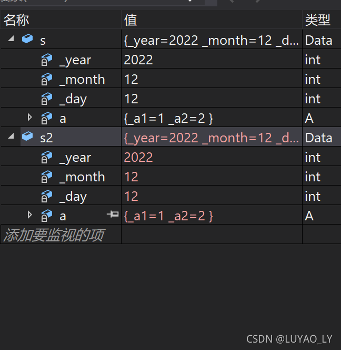This screenshot has width=341, height=350.
Task: Click the private field icon of s2 _day
Action: [47, 196]
